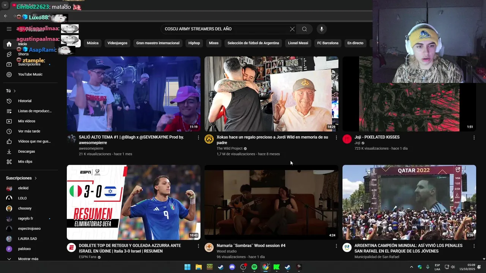The height and width of the screenshot is (273, 486).
Task: Show hidden system tray icons chevron
Action: tap(412, 267)
